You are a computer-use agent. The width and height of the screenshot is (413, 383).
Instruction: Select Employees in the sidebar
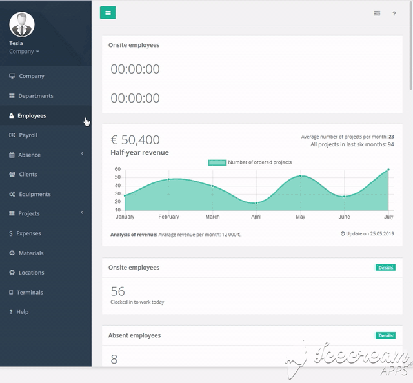[x=46, y=116]
